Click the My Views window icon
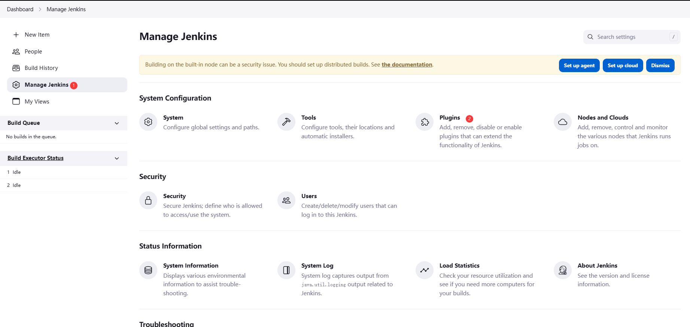 coord(16,101)
